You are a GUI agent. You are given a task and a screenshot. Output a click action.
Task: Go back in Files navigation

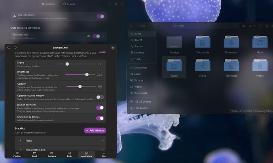tap(161, 26)
